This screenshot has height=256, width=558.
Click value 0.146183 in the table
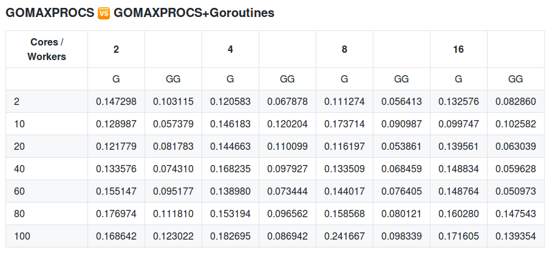(x=230, y=124)
